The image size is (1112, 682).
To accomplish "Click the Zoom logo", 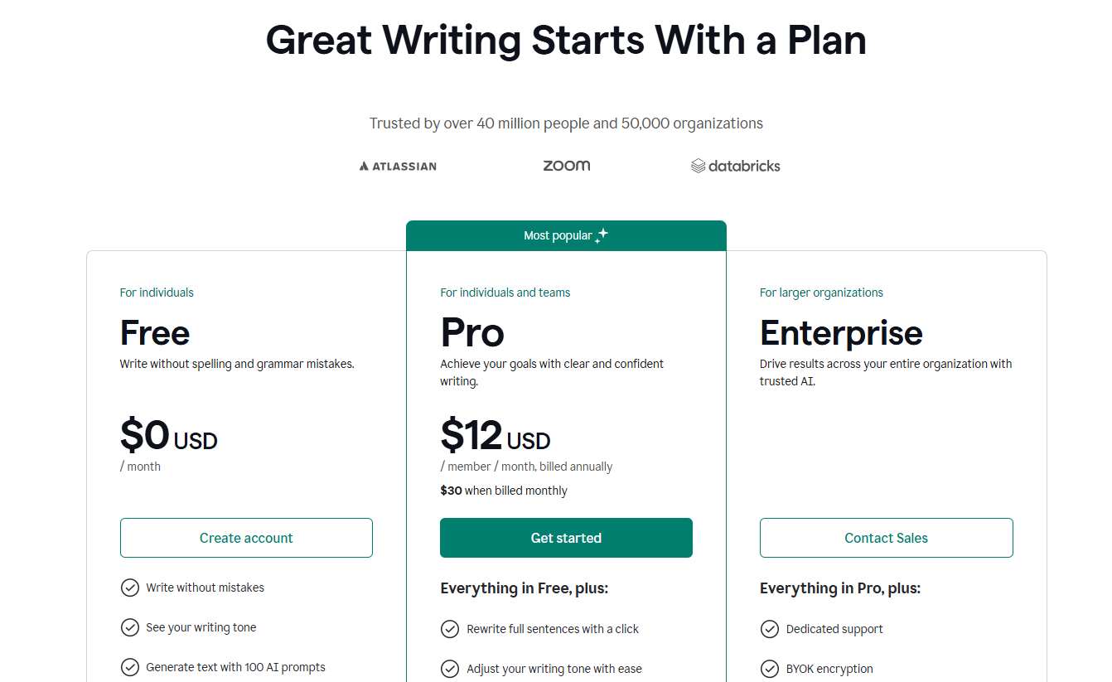I will tap(567, 165).
